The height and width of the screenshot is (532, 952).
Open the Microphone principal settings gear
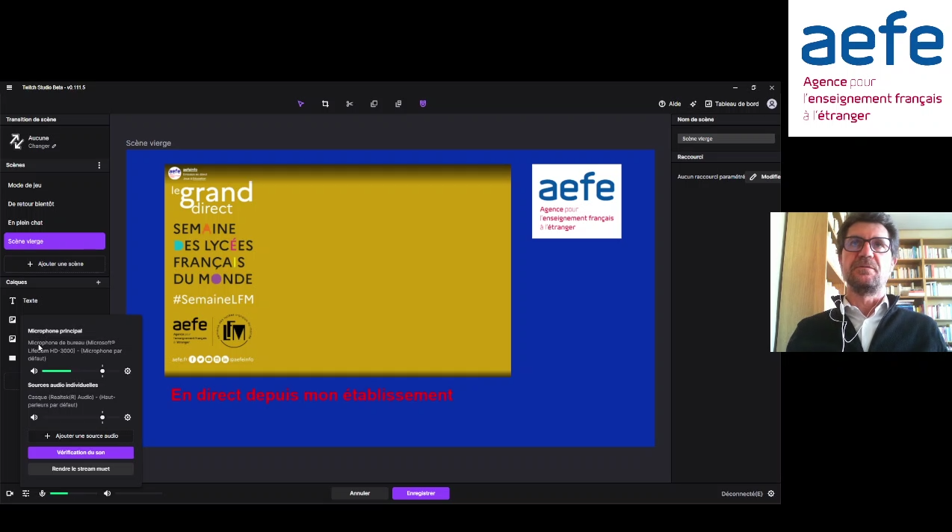(127, 371)
